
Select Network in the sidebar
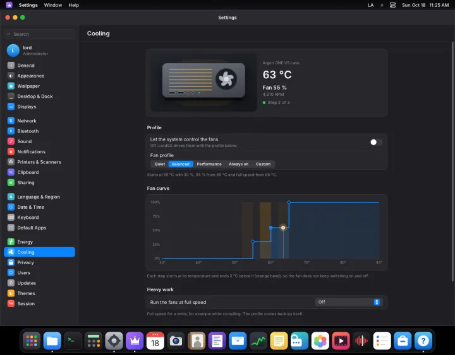[x=39, y=120]
